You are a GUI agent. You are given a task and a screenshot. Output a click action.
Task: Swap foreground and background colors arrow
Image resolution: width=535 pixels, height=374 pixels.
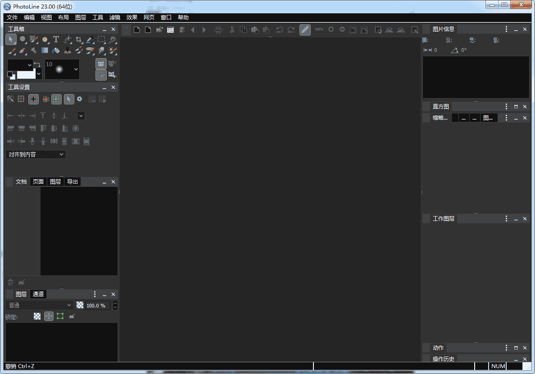[37, 64]
